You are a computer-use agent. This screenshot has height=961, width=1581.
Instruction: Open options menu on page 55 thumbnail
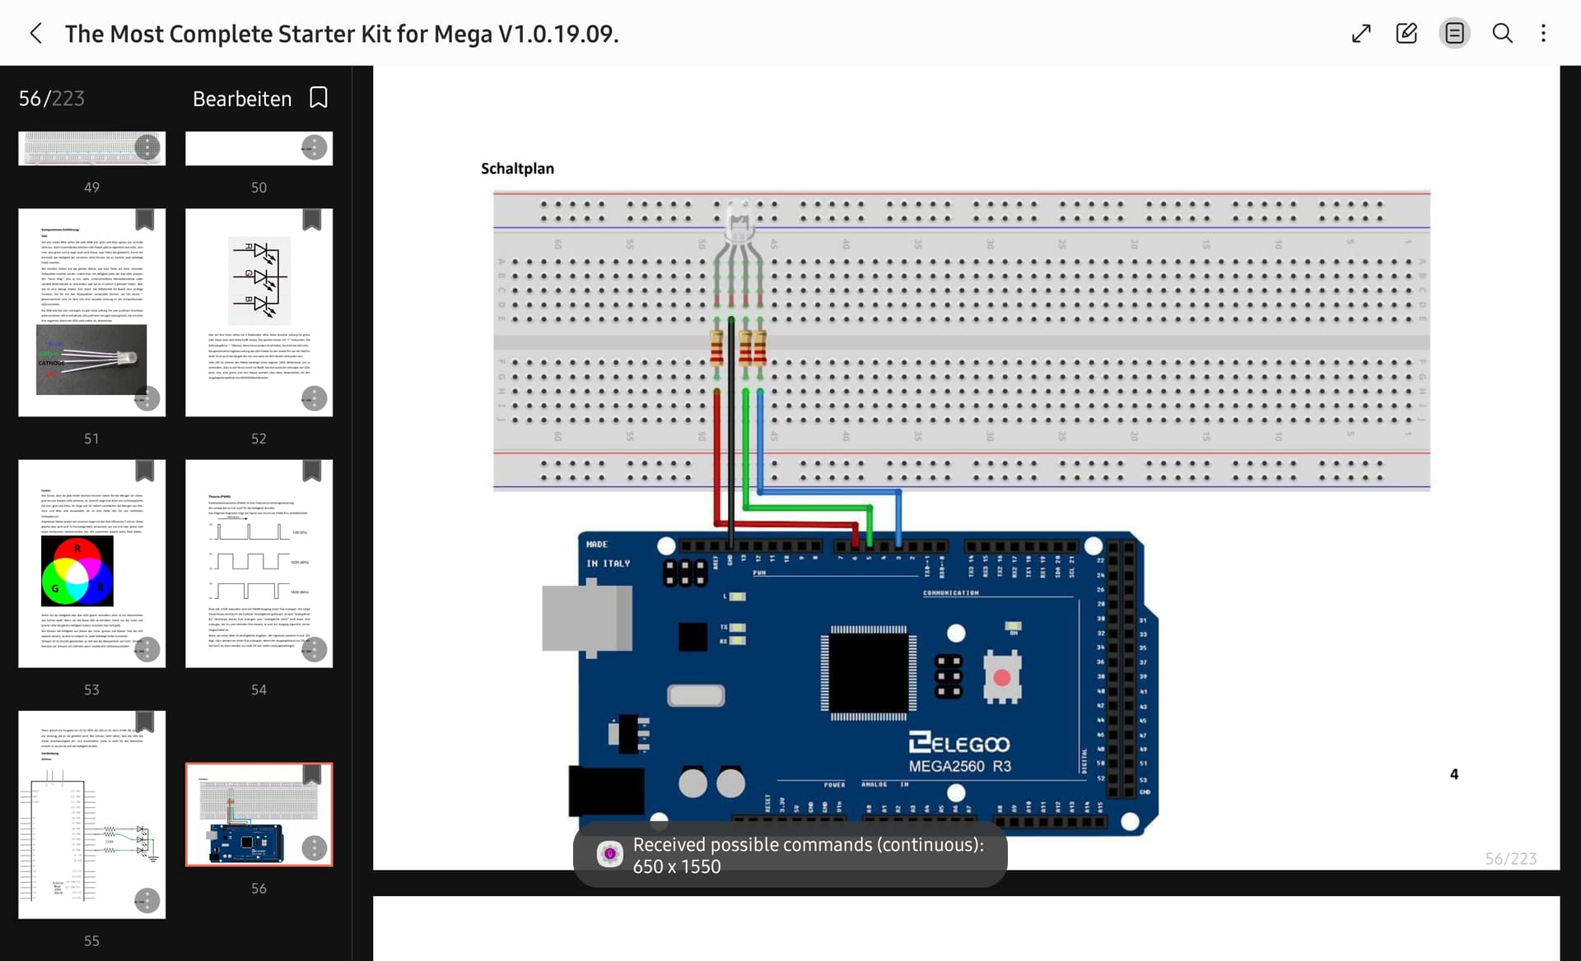pyautogui.click(x=147, y=900)
